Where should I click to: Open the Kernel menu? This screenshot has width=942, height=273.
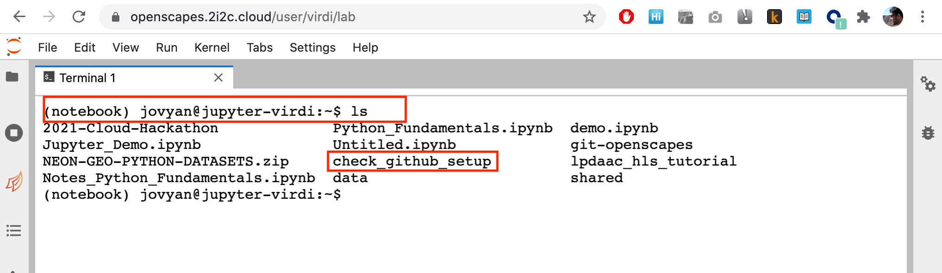point(211,47)
